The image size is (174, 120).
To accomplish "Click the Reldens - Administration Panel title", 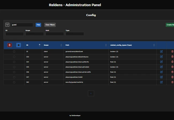I will tap(75, 5).
